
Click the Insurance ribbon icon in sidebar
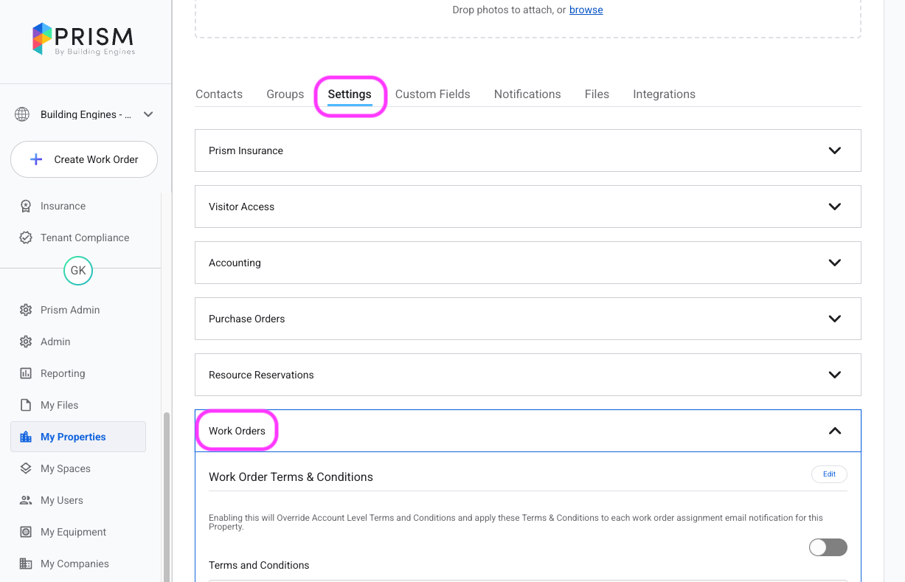[26, 206]
